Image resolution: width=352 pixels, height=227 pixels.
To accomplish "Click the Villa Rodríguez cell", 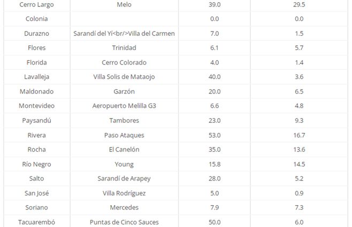I will point(124,193).
